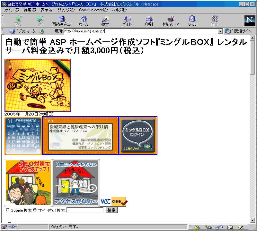Open the 関連サイト related sites dropdown
The height and width of the screenshot is (231, 257).
point(238,31)
